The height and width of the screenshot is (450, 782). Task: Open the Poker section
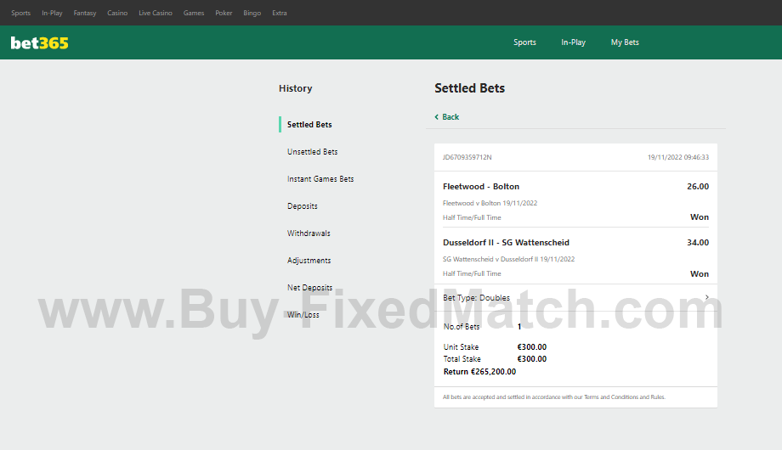click(224, 13)
